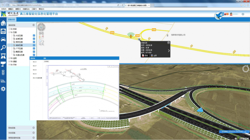Click info icon beside 大名互通
Screen dimensions: 250x140
point(34,35)
